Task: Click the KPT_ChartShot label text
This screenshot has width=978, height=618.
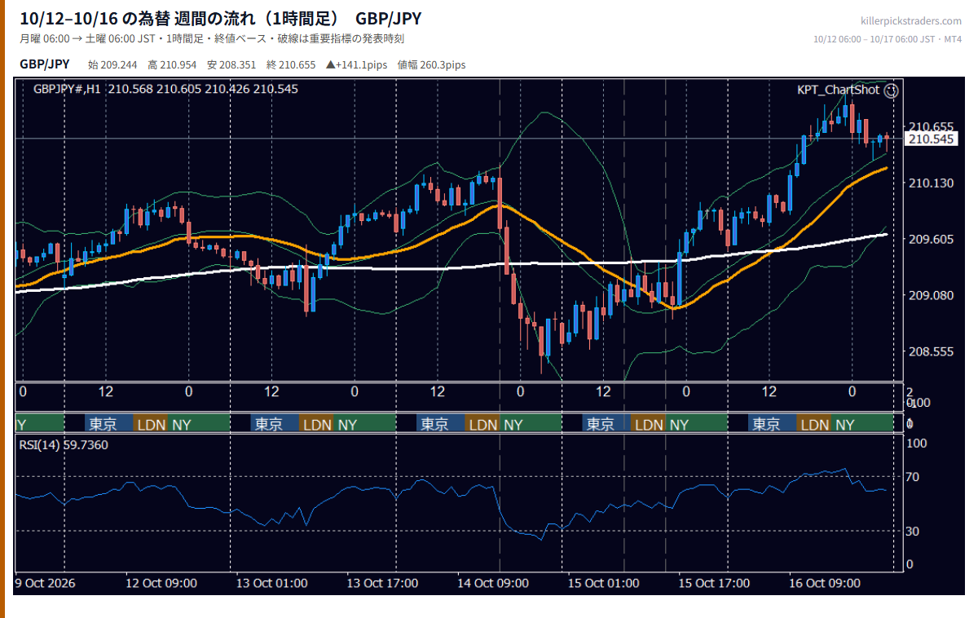Action: (x=839, y=90)
